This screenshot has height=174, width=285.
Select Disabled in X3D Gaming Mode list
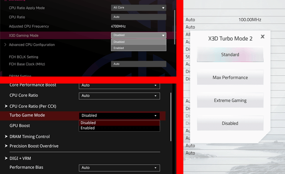(x=139, y=42)
